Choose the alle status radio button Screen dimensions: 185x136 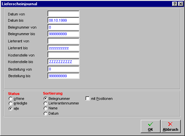point(11,109)
